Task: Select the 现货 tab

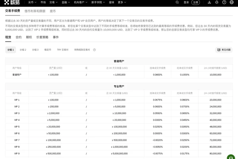Action: click(8, 37)
